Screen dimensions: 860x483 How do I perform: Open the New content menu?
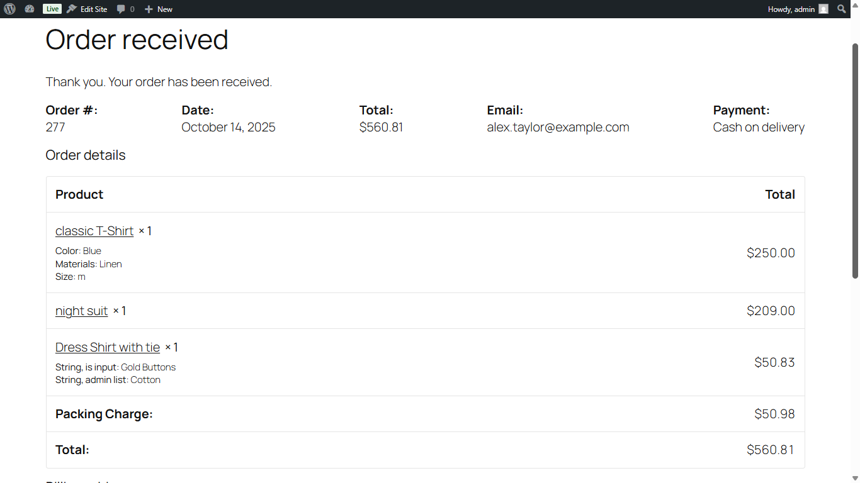(x=159, y=9)
